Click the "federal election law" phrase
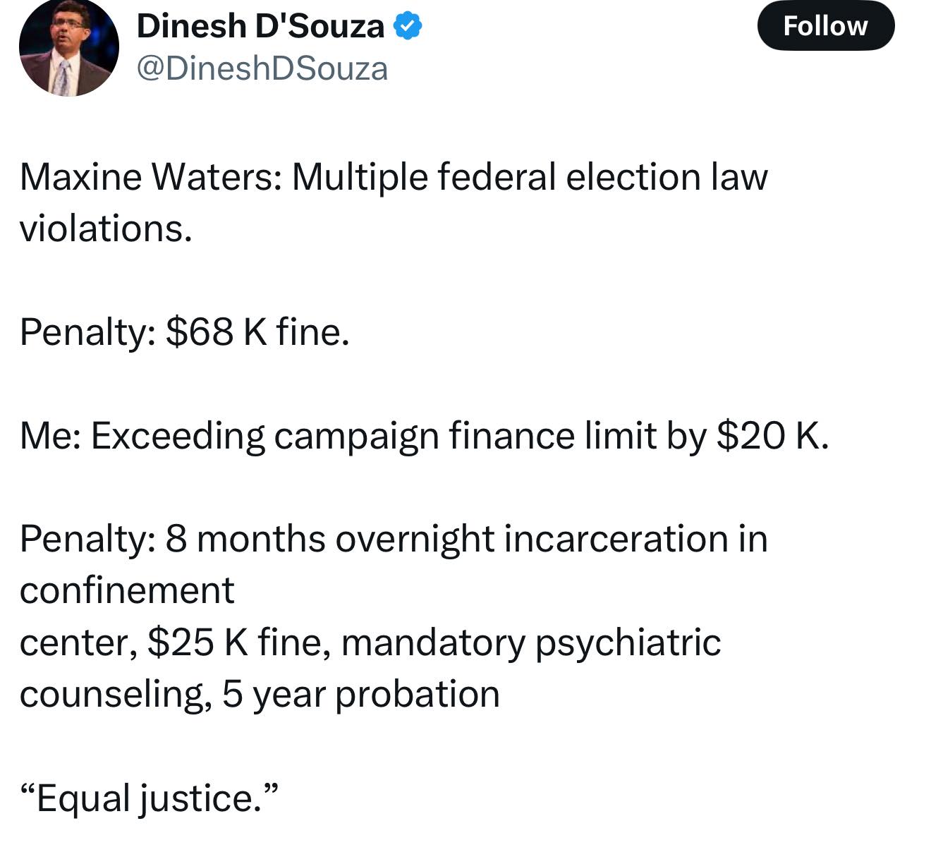 click(602, 176)
